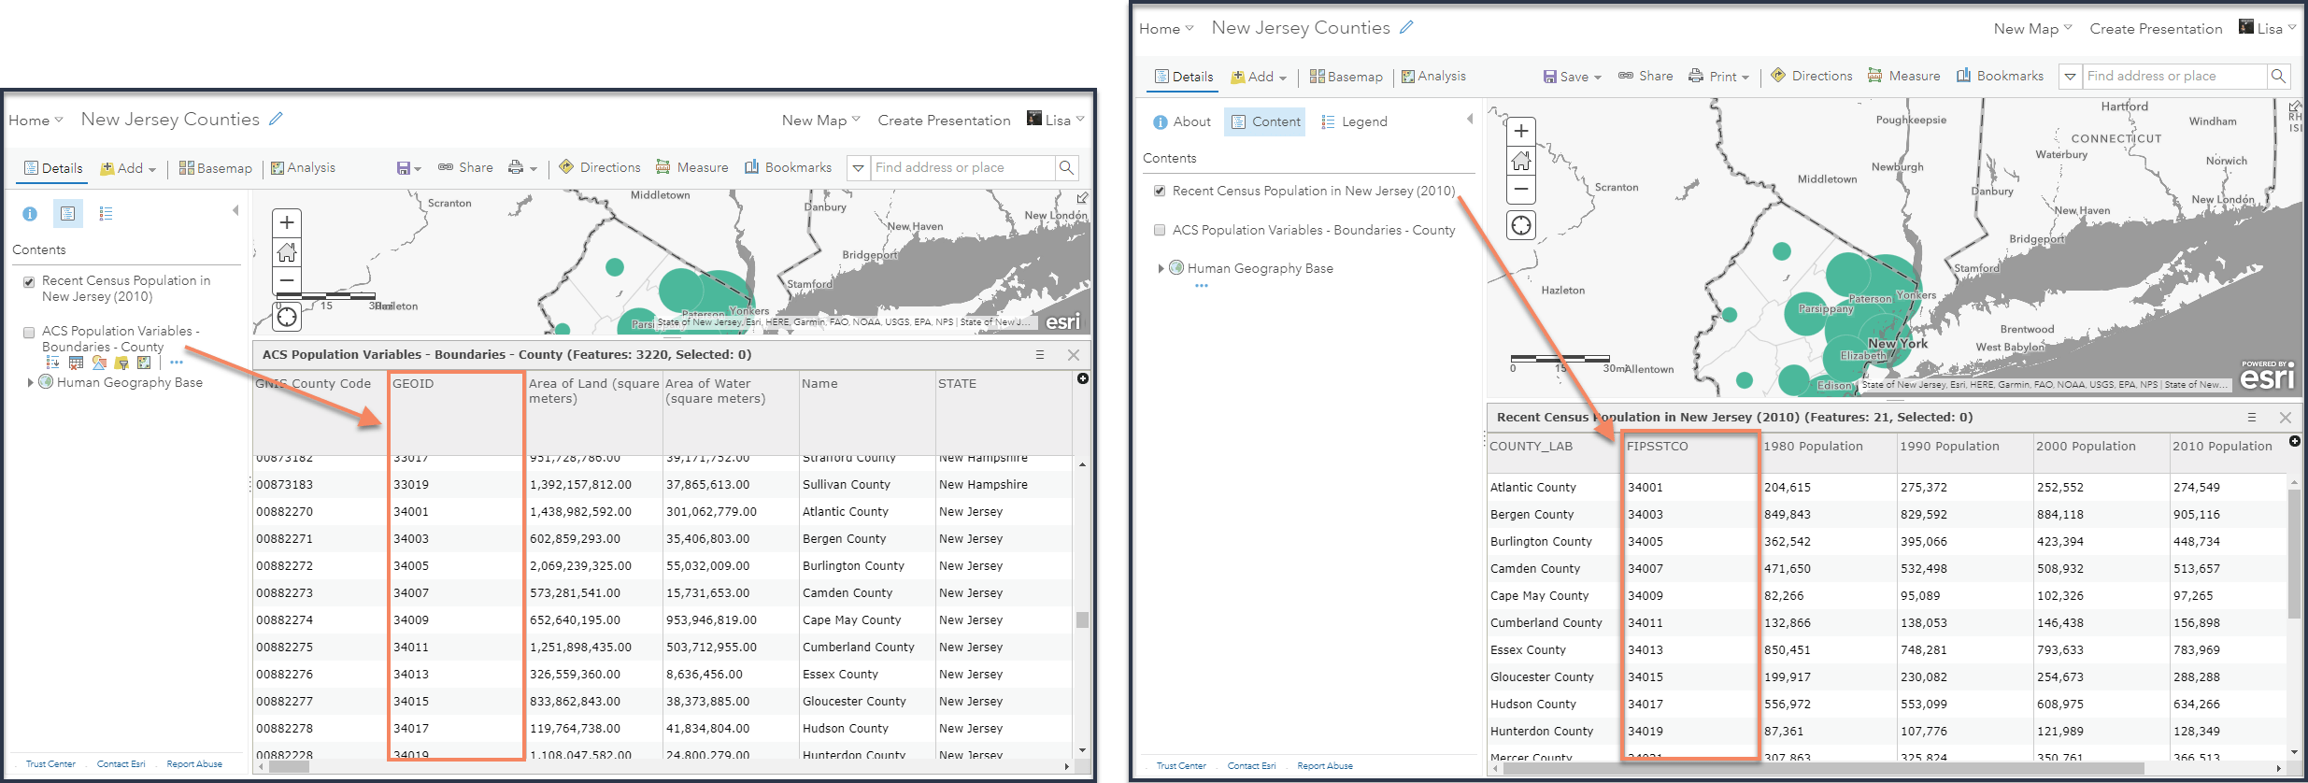Screen dimensions: 2308x783
Task: Open Trust Center link in left window
Action: pyautogui.click(x=50, y=764)
